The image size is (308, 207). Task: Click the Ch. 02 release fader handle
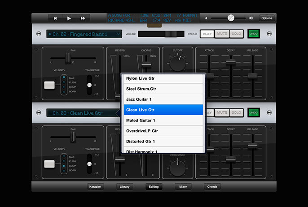pyautogui.click(x=253, y=76)
